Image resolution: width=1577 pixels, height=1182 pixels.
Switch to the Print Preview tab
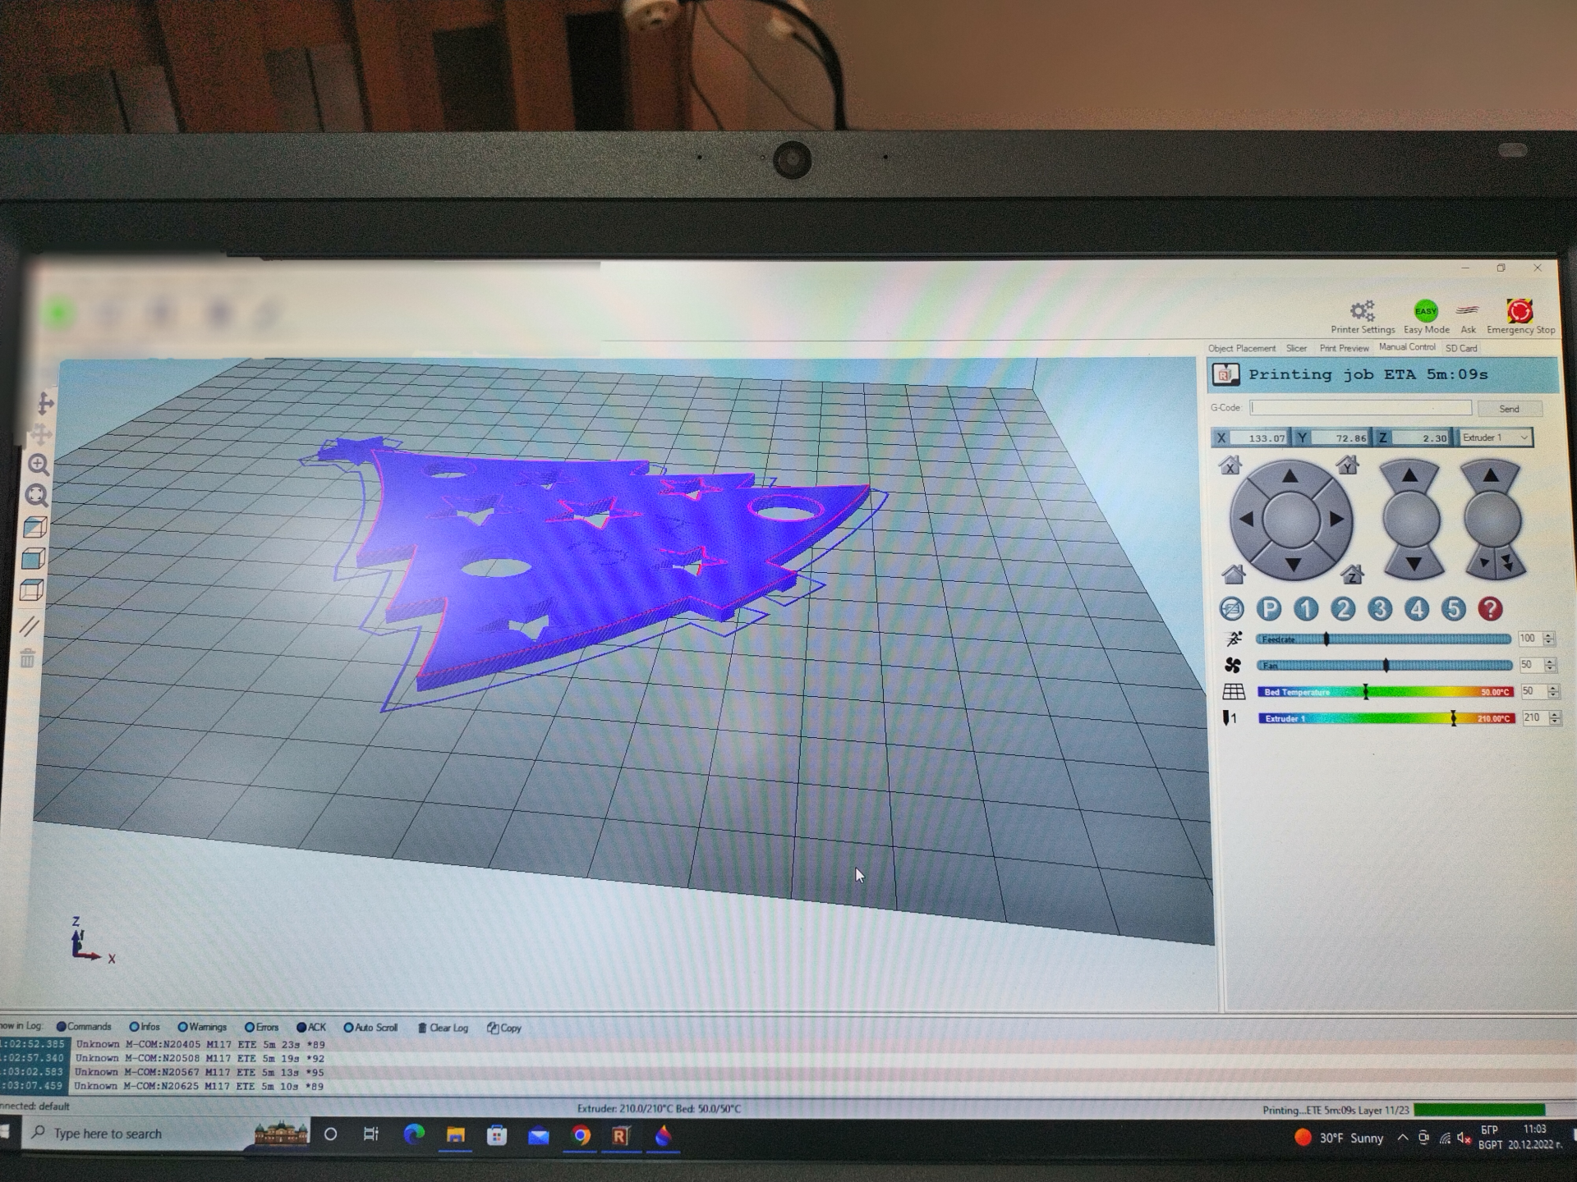(x=1344, y=348)
